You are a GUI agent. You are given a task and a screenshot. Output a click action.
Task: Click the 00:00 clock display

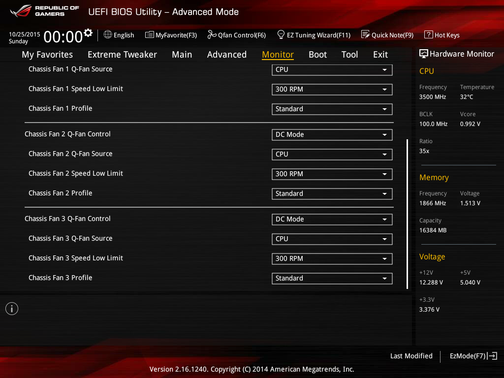tap(63, 36)
